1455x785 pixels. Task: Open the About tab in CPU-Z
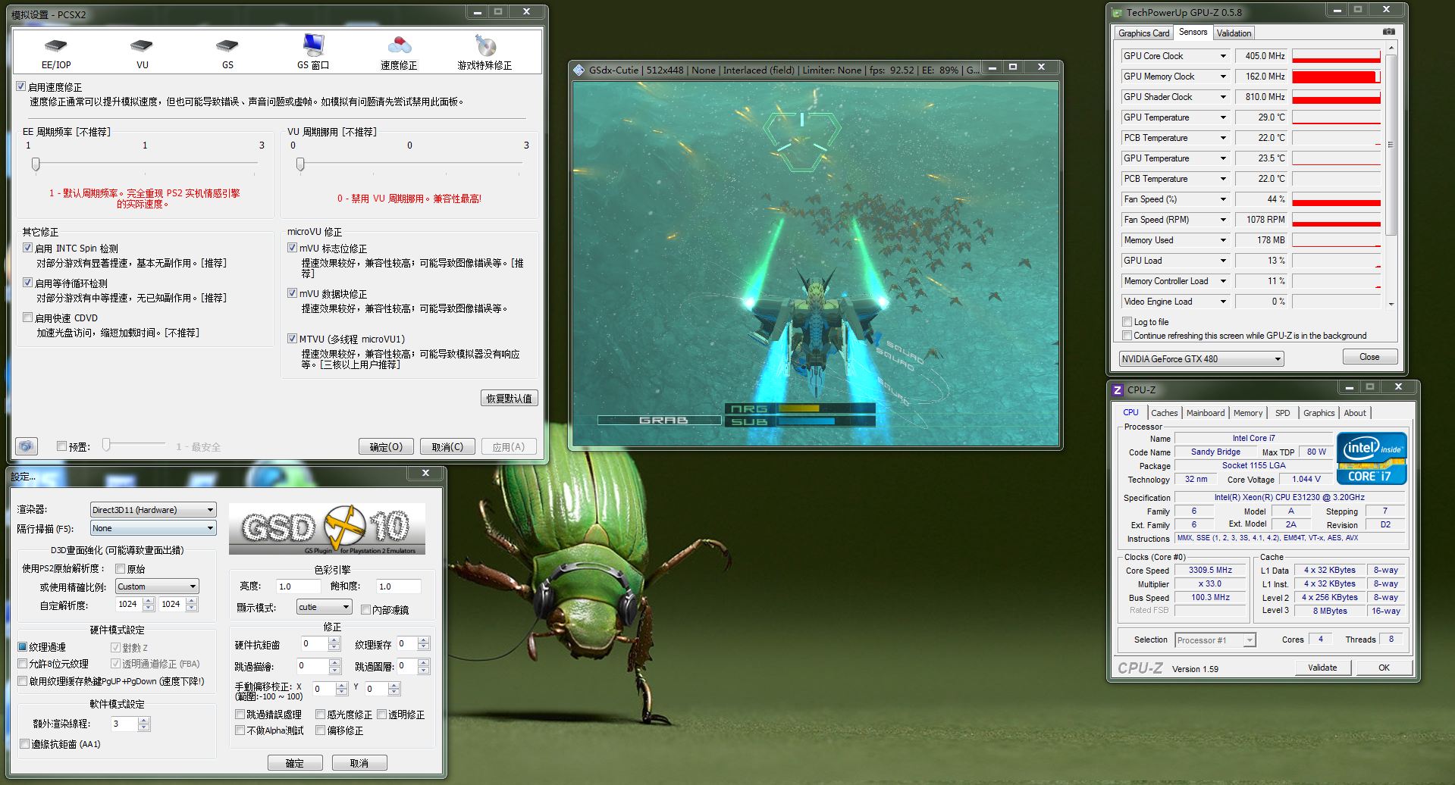1355,413
